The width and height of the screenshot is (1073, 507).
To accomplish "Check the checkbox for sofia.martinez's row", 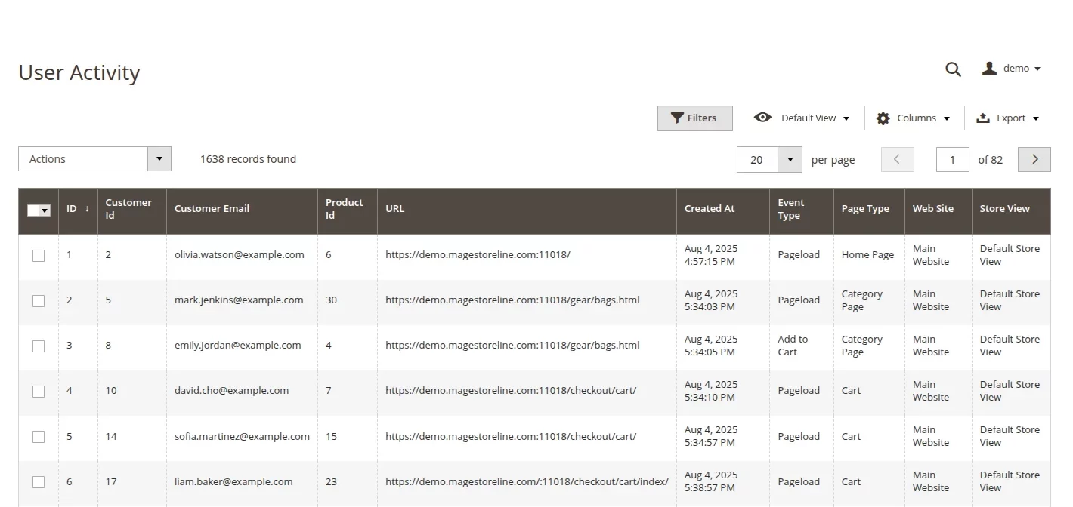I will pos(39,437).
